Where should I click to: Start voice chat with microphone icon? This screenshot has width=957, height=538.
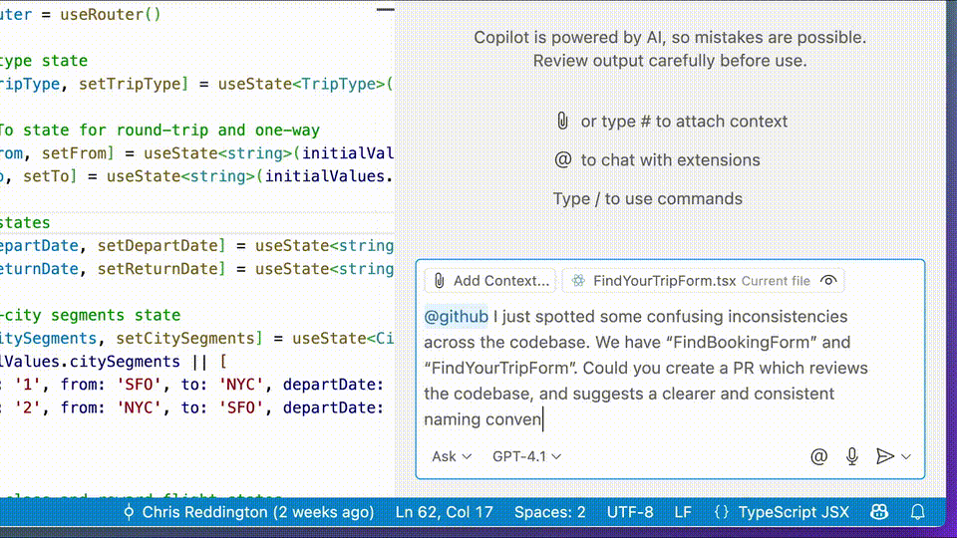point(851,456)
